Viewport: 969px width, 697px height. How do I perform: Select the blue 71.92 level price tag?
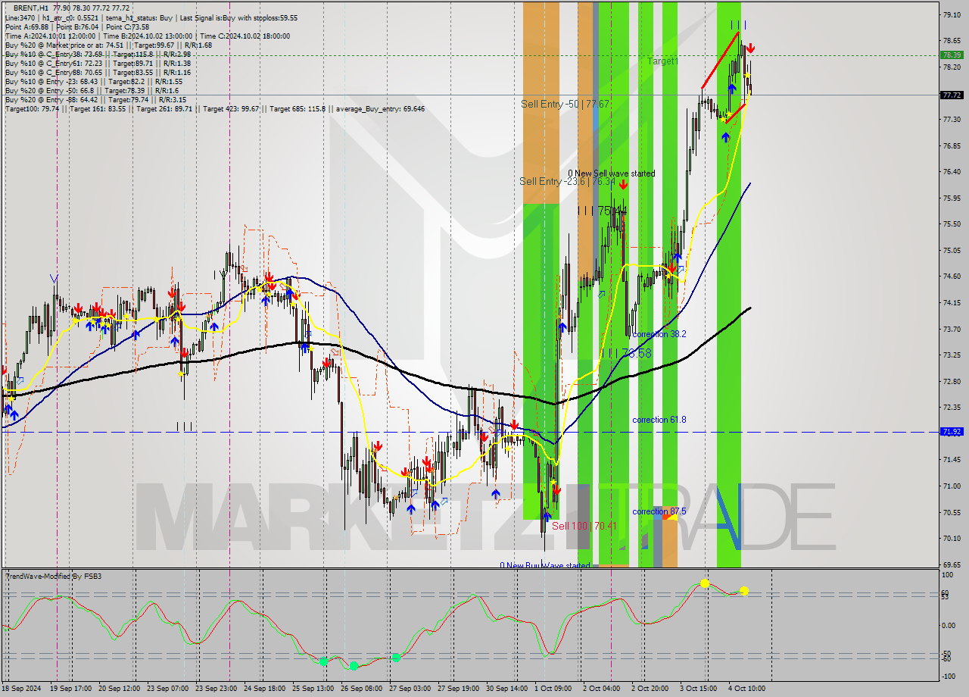click(952, 432)
